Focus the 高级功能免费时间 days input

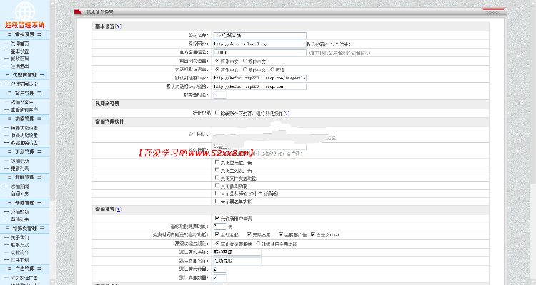click(219, 226)
